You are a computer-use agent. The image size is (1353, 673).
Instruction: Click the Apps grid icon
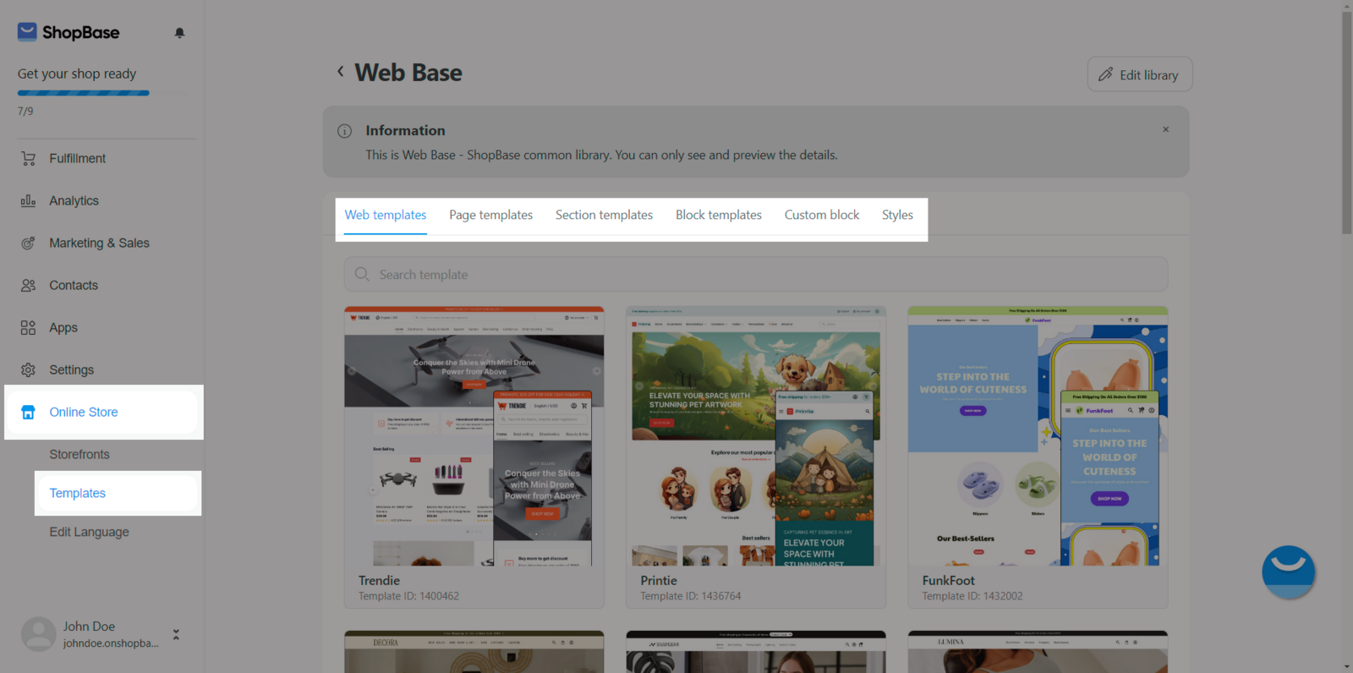28,327
